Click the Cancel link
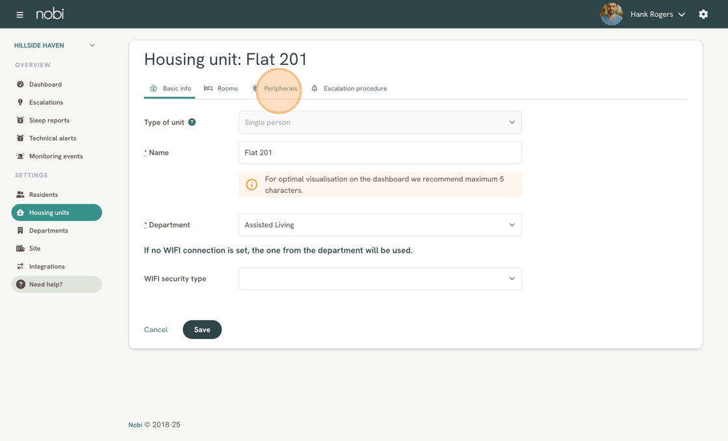Viewport: 728px width, 441px height. (156, 330)
